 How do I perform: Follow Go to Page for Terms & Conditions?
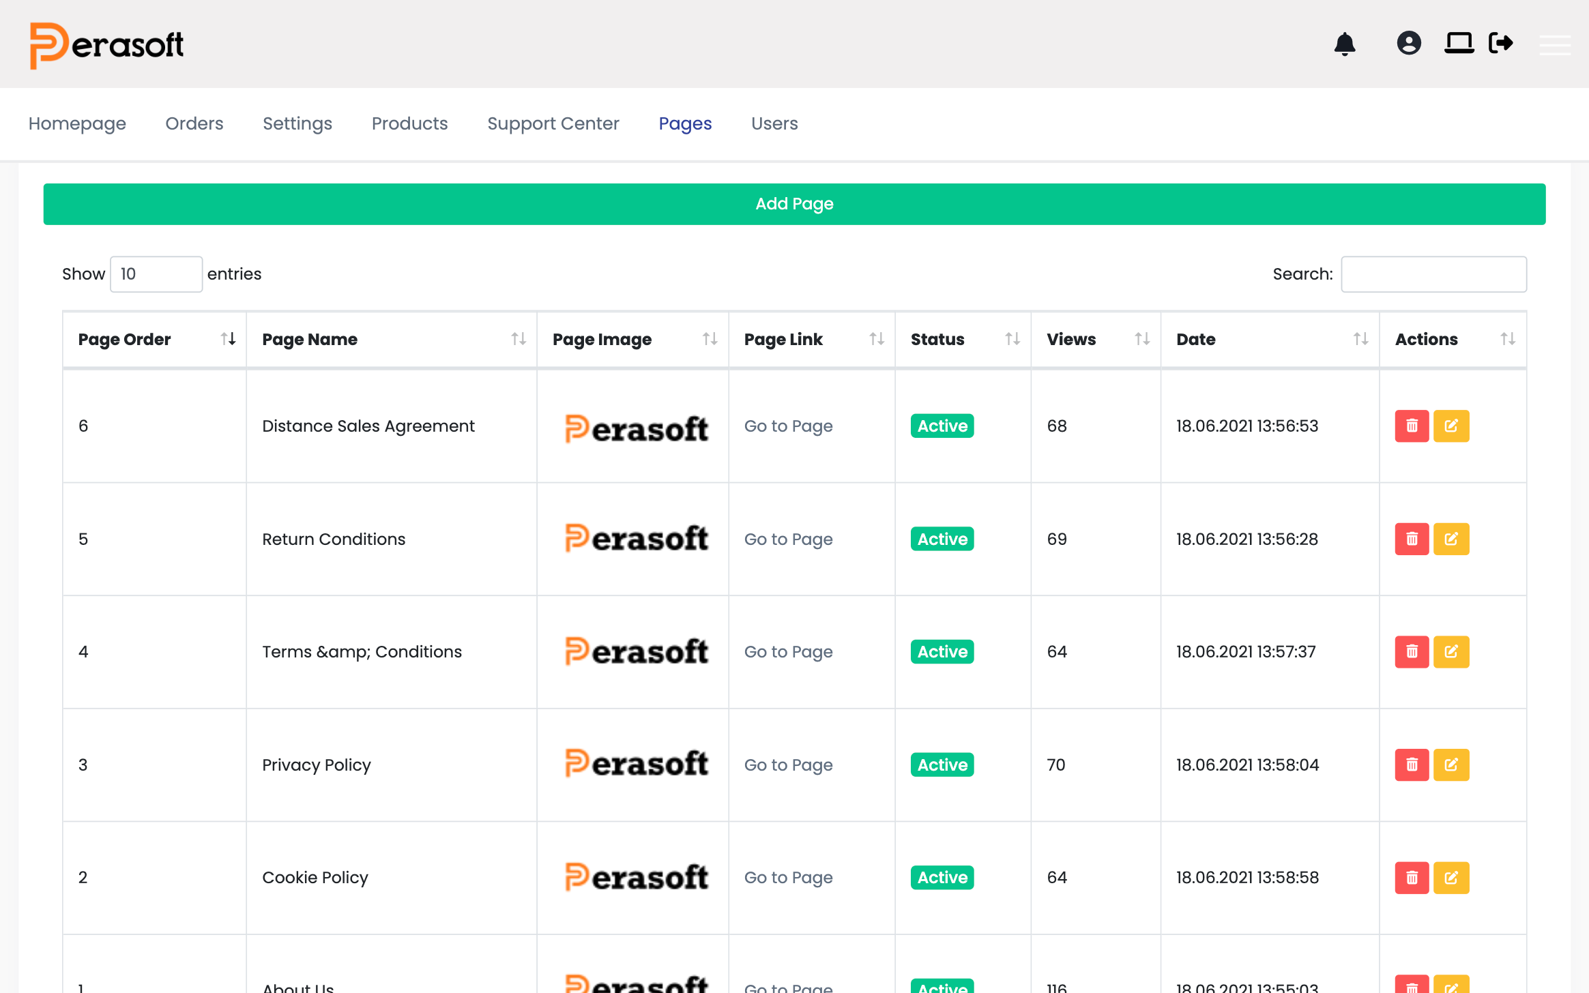[x=789, y=652]
